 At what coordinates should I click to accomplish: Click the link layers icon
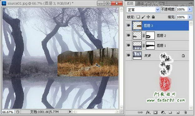pos(140,112)
